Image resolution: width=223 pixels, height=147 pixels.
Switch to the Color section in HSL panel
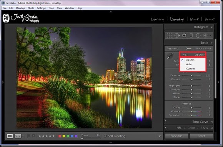coord(191,128)
